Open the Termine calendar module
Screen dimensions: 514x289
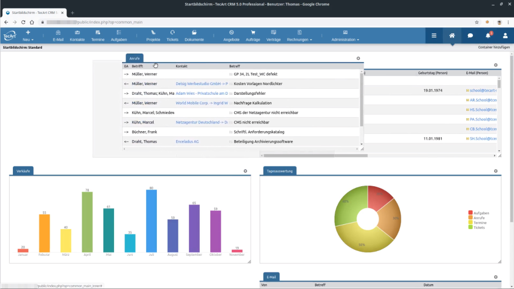(97, 36)
